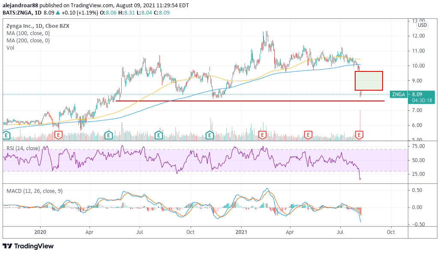Image resolution: width=440 pixels, height=254 pixels.
Task: Click the 04:30:18 bar countdown timer
Action: point(422,100)
